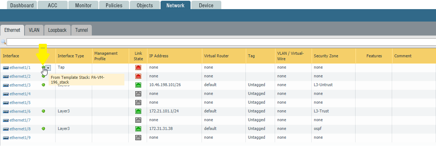Viewport: 436px width, 146px height.
Task: Click the ethernet1/5 interface link
Action: 20,103
